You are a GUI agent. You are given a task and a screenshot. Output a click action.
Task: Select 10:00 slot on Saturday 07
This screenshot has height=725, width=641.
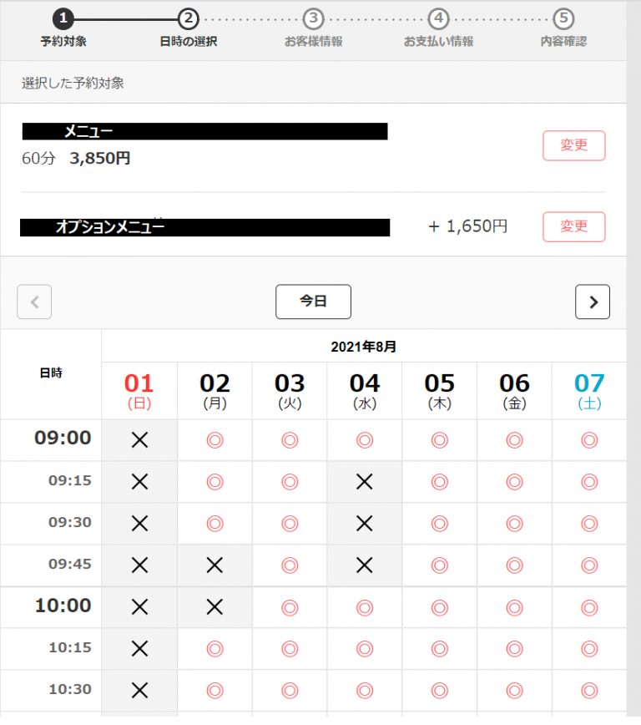[589, 607]
